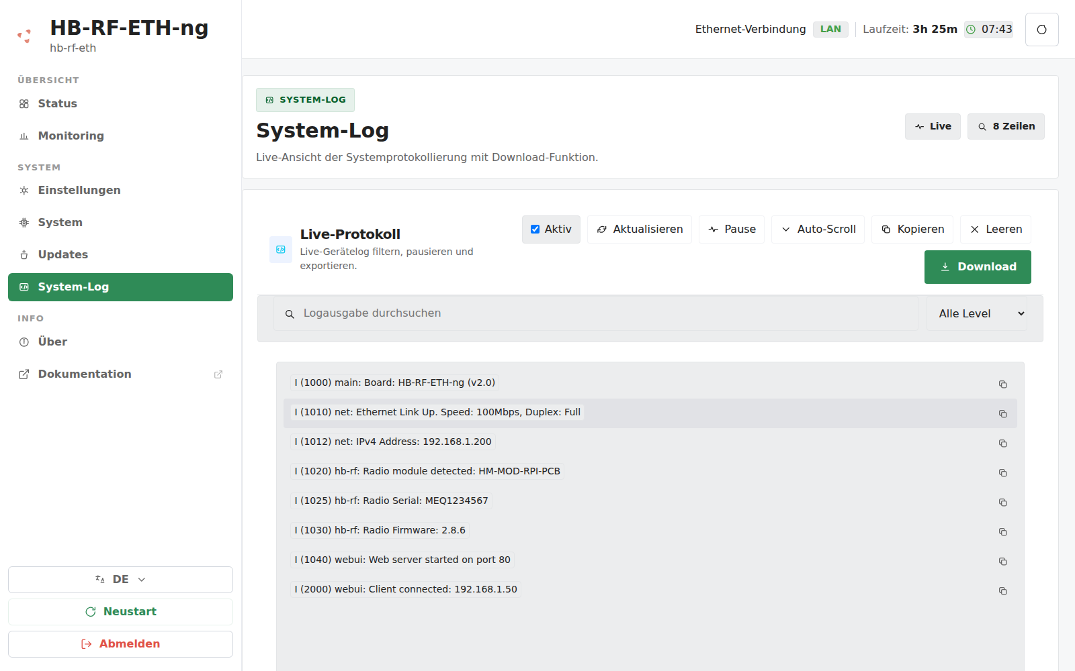
Task: Click the LAN connection badge
Action: 830,30
